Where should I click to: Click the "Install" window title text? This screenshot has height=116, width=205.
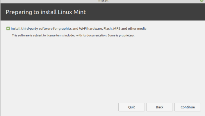(x=104, y=1)
